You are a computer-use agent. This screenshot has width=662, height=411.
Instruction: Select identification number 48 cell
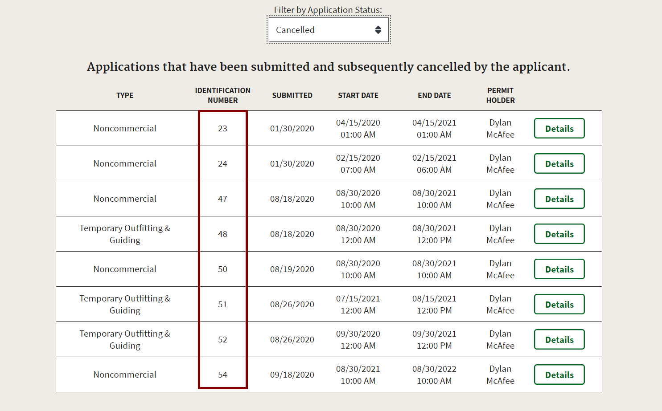(x=222, y=234)
